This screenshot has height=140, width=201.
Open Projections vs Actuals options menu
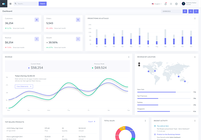(x=195, y=18)
